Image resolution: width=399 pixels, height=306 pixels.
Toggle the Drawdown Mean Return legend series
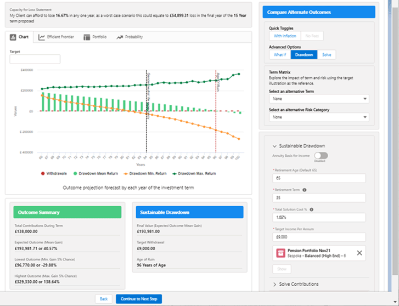(x=95, y=173)
